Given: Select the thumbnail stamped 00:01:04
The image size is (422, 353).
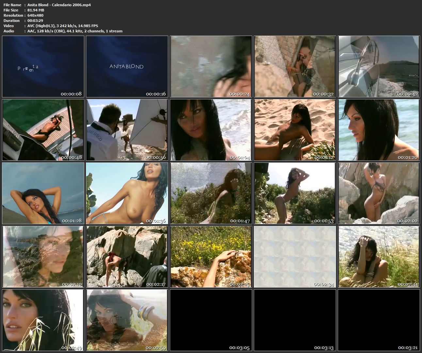Looking at the screenshot, I should point(211,130).
